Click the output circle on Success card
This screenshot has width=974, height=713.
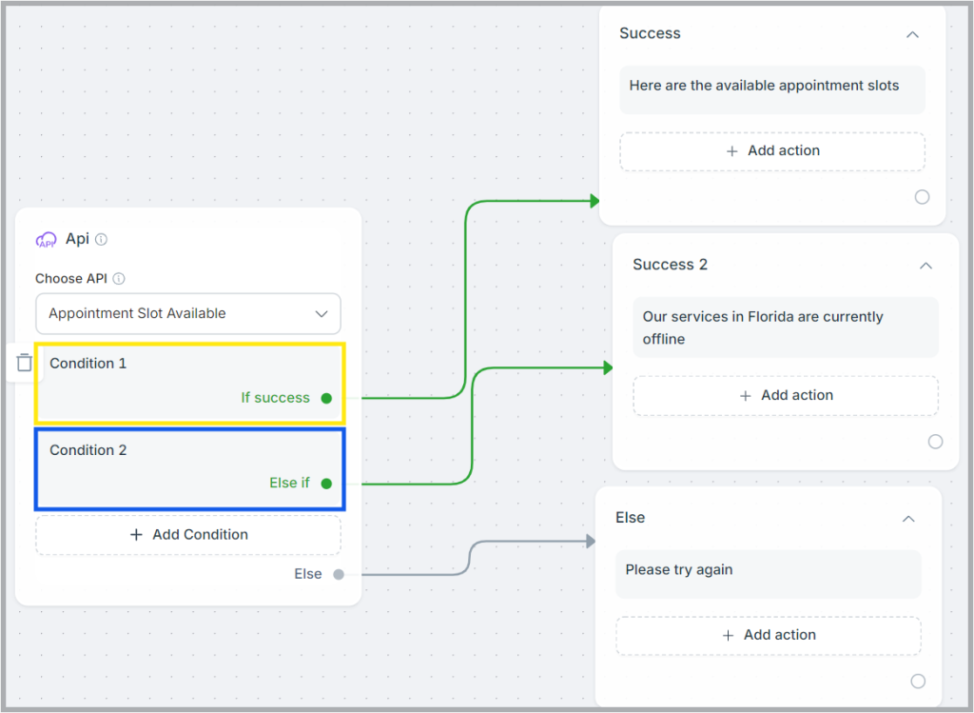(922, 197)
